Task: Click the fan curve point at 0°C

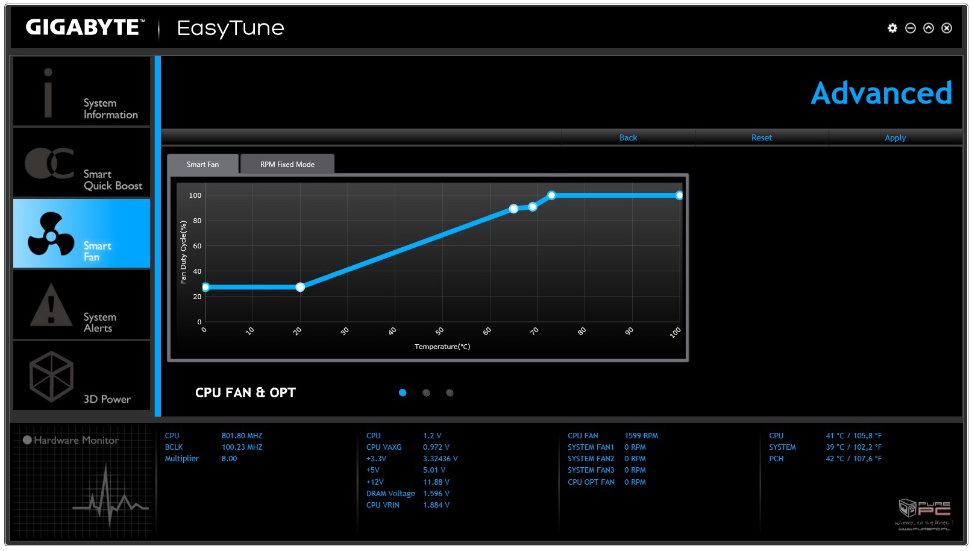Action: click(x=205, y=287)
